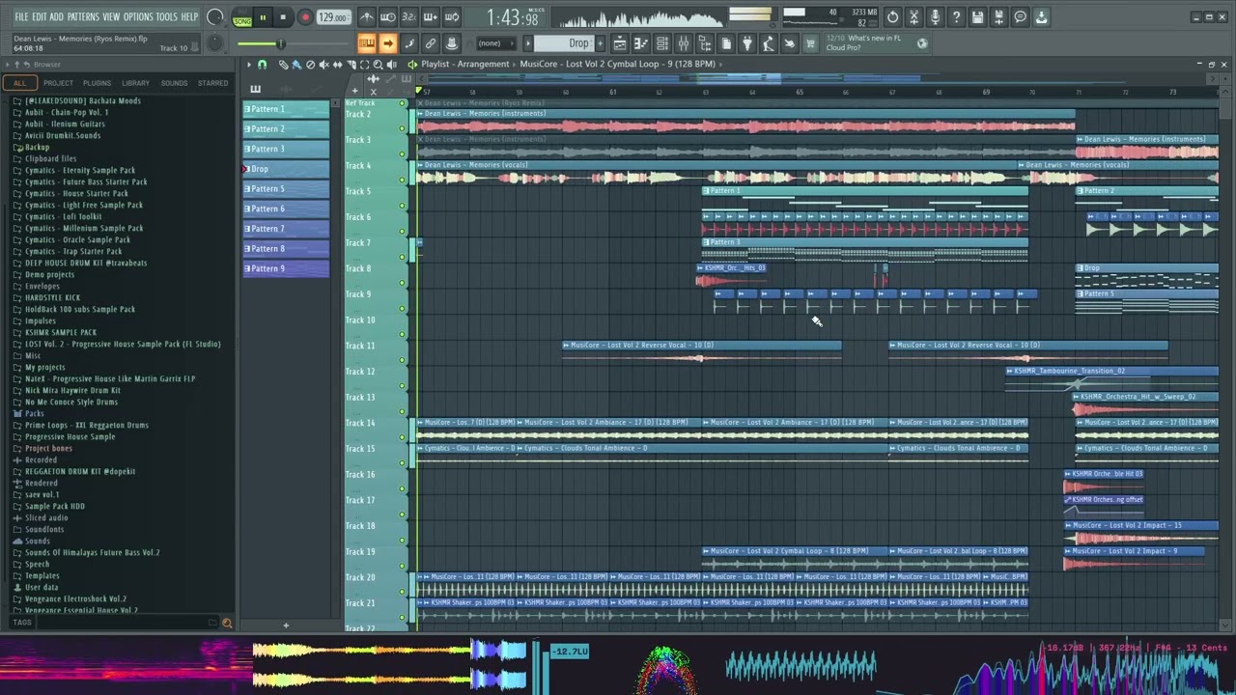Pause playback with the transport pause button
The width and height of the screenshot is (1236, 695).
(x=262, y=17)
